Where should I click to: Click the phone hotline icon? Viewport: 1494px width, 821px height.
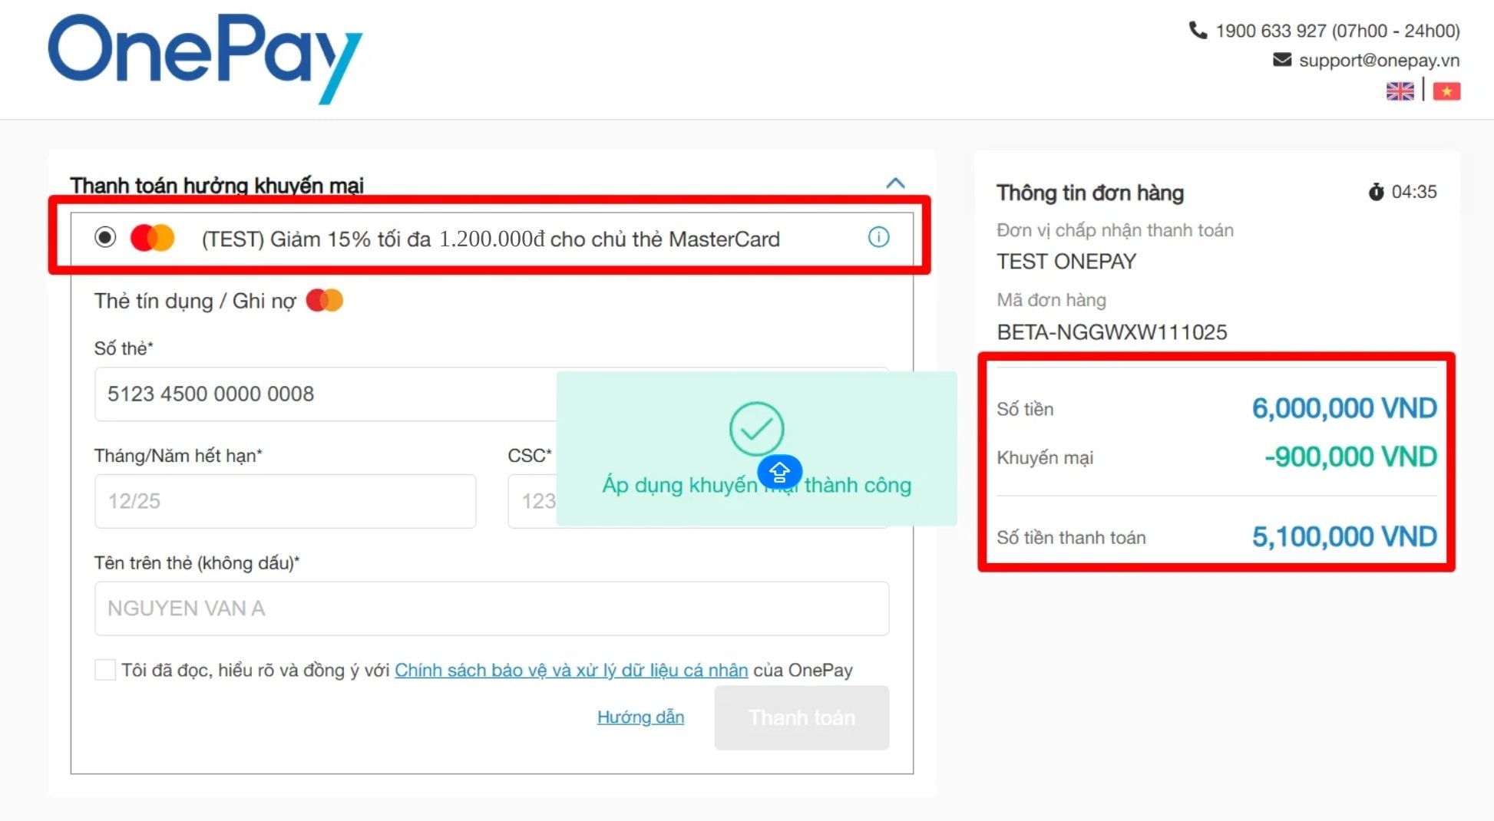tap(1198, 31)
